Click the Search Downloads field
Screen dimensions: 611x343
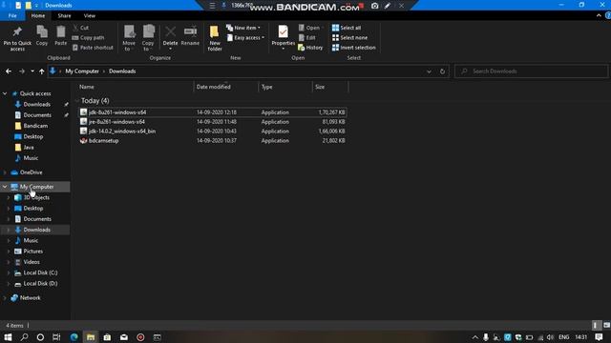(x=532, y=71)
